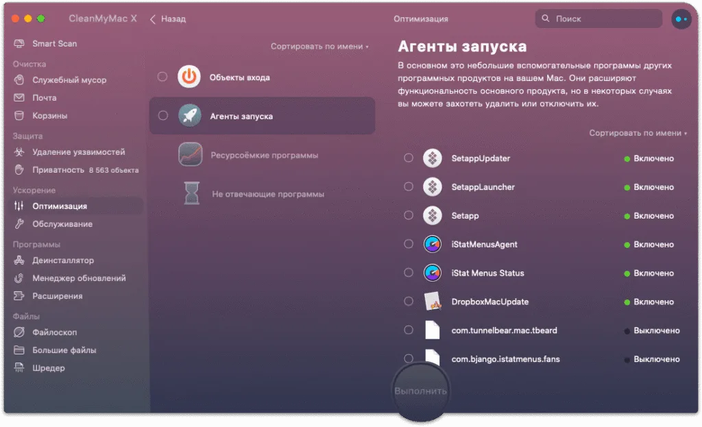Open the Приватность hand icon
Screen dimensions: 702x427
19,170
